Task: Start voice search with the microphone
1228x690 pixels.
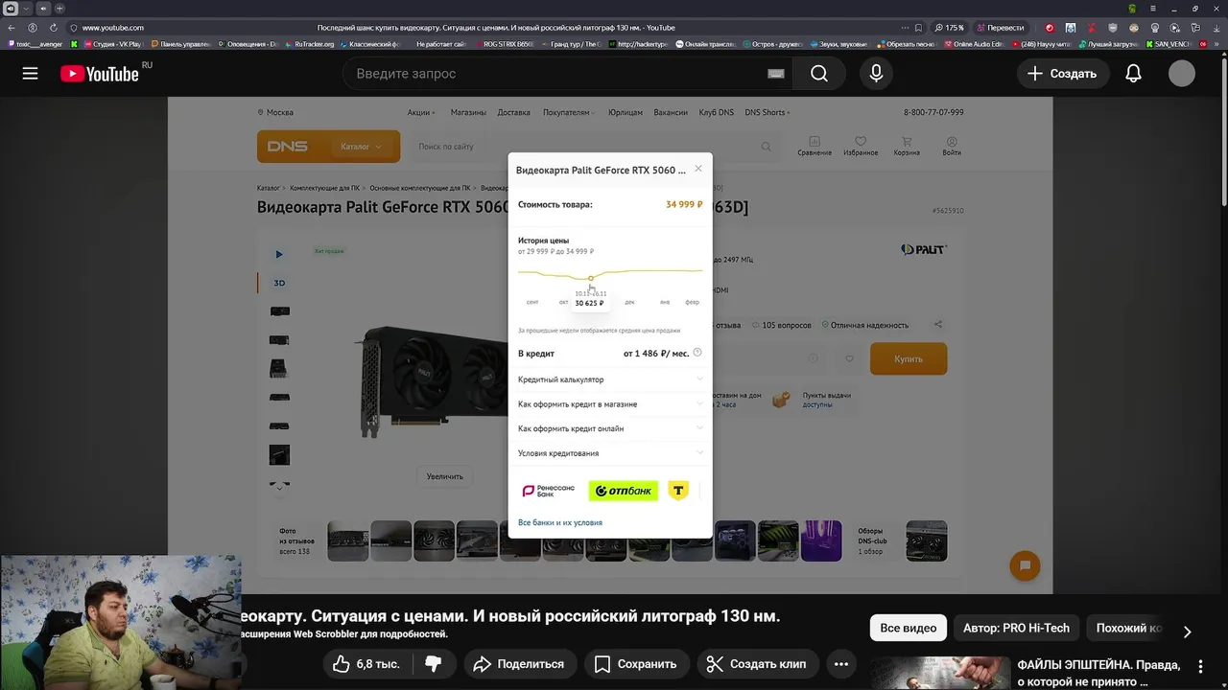Action: [x=876, y=74]
